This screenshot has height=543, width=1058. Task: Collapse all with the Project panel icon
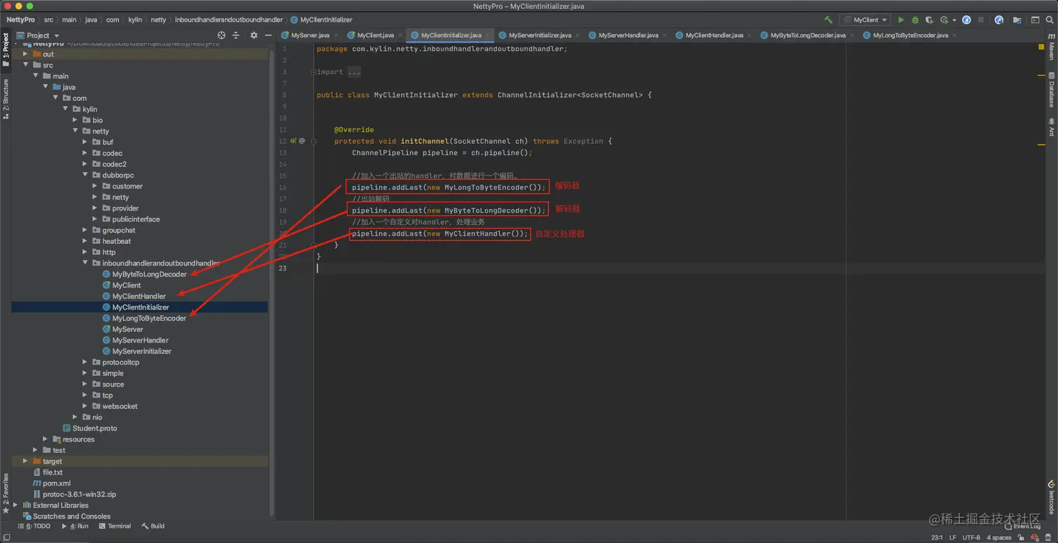[x=236, y=35]
